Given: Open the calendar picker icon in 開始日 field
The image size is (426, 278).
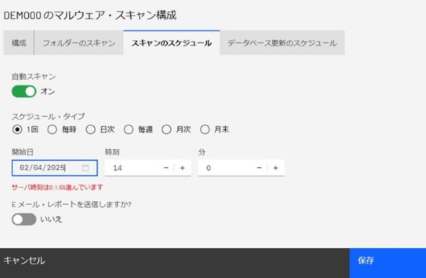Looking at the screenshot, I should (85, 168).
